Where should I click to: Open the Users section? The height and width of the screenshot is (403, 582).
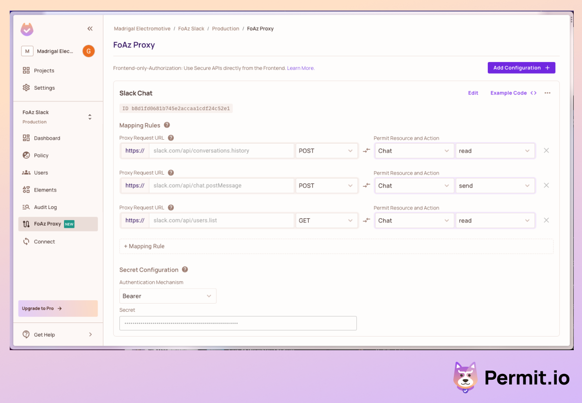pos(40,172)
